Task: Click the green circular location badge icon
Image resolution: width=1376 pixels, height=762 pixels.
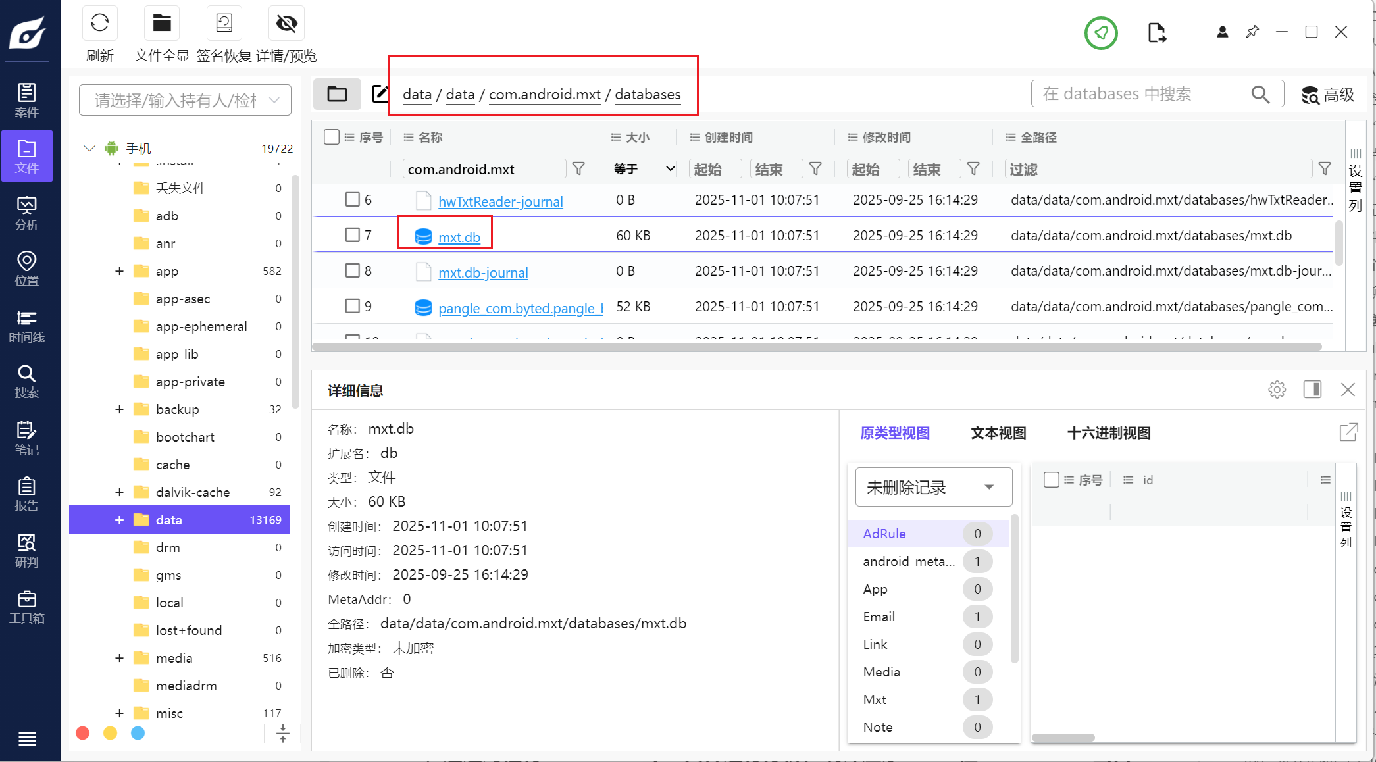Action: click(1101, 32)
